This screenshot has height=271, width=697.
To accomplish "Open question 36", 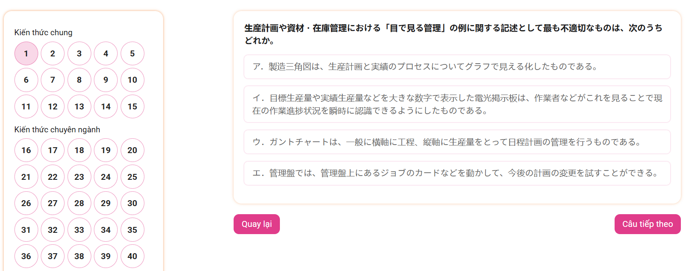I will [x=26, y=256].
